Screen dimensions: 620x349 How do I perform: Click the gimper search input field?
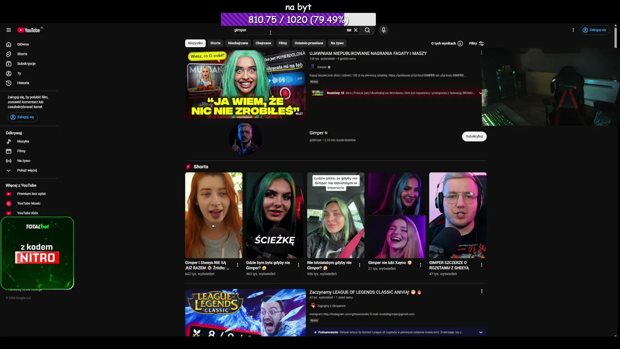[289, 30]
